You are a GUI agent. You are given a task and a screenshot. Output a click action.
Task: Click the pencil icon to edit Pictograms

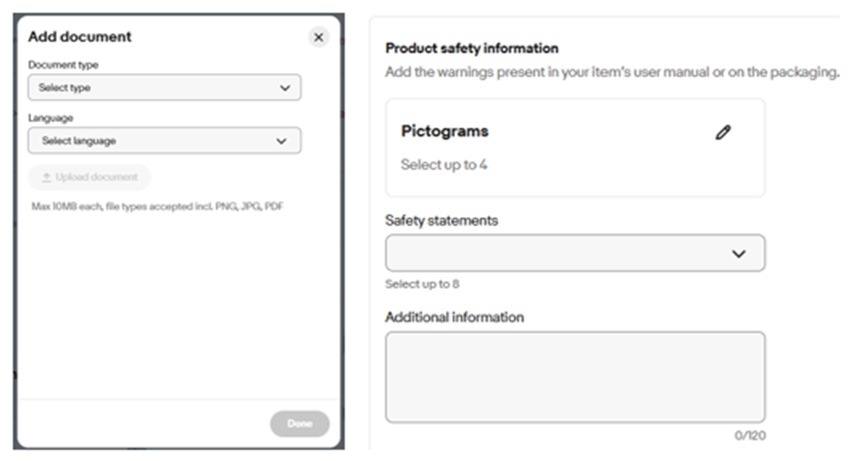(722, 132)
